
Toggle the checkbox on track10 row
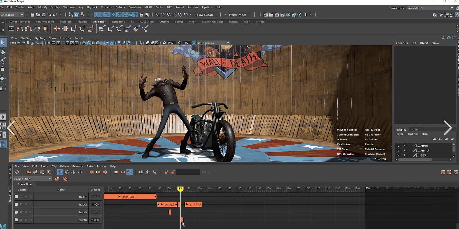point(16,220)
